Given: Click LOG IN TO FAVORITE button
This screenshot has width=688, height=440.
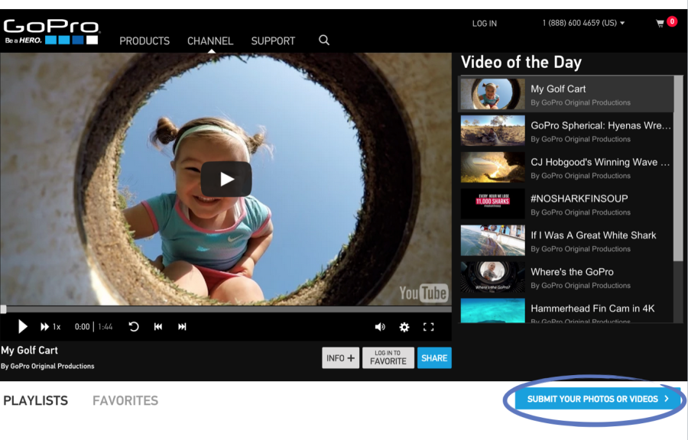Looking at the screenshot, I should (388, 358).
